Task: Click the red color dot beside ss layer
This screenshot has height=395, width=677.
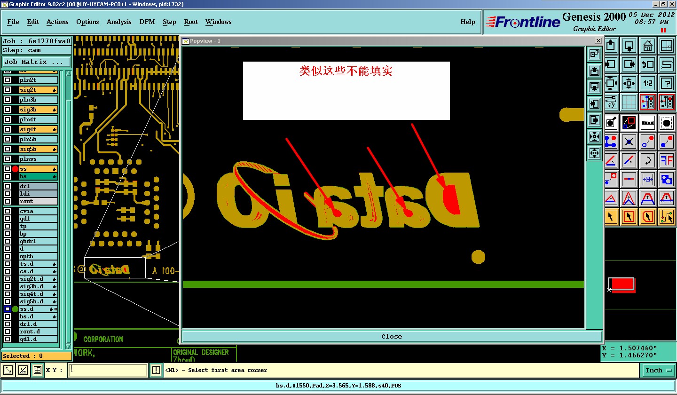Action: pyautogui.click(x=15, y=169)
